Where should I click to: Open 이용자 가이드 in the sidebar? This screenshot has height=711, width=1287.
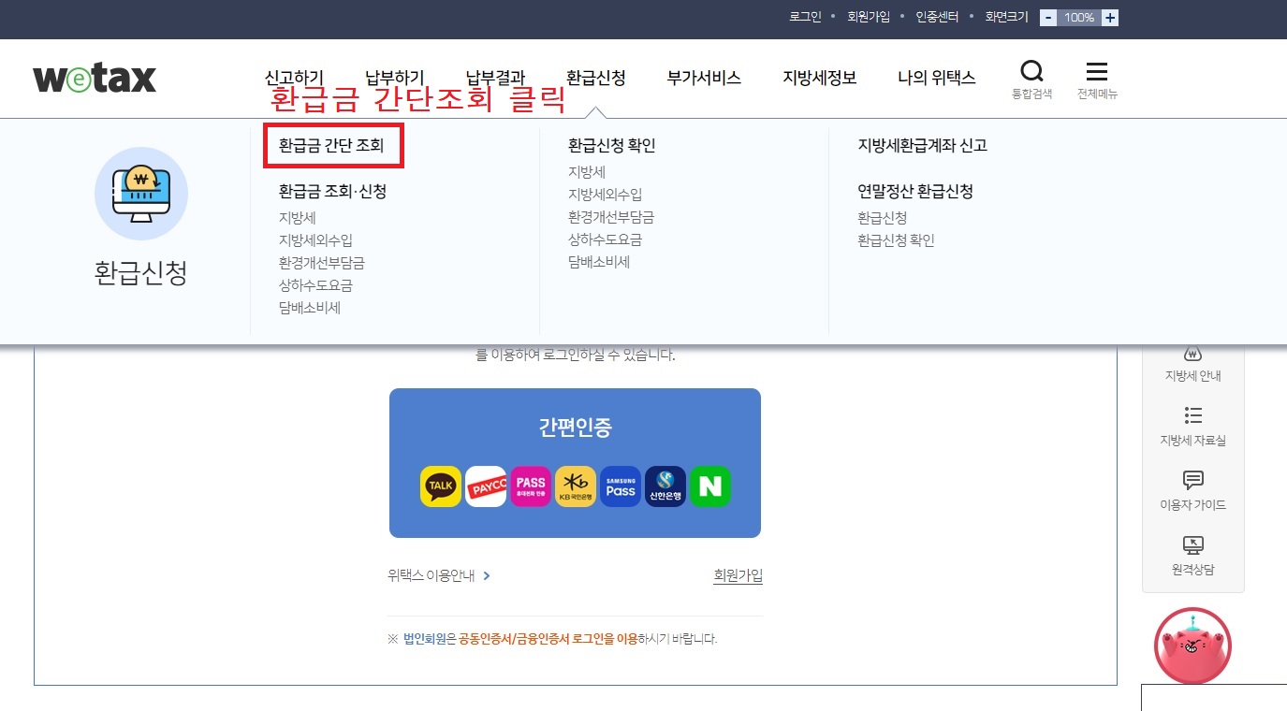click(1192, 491)
